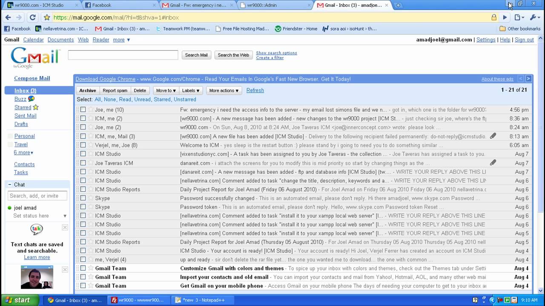
Task: Open the Chrome wrench settings menu
Action: 534,17
